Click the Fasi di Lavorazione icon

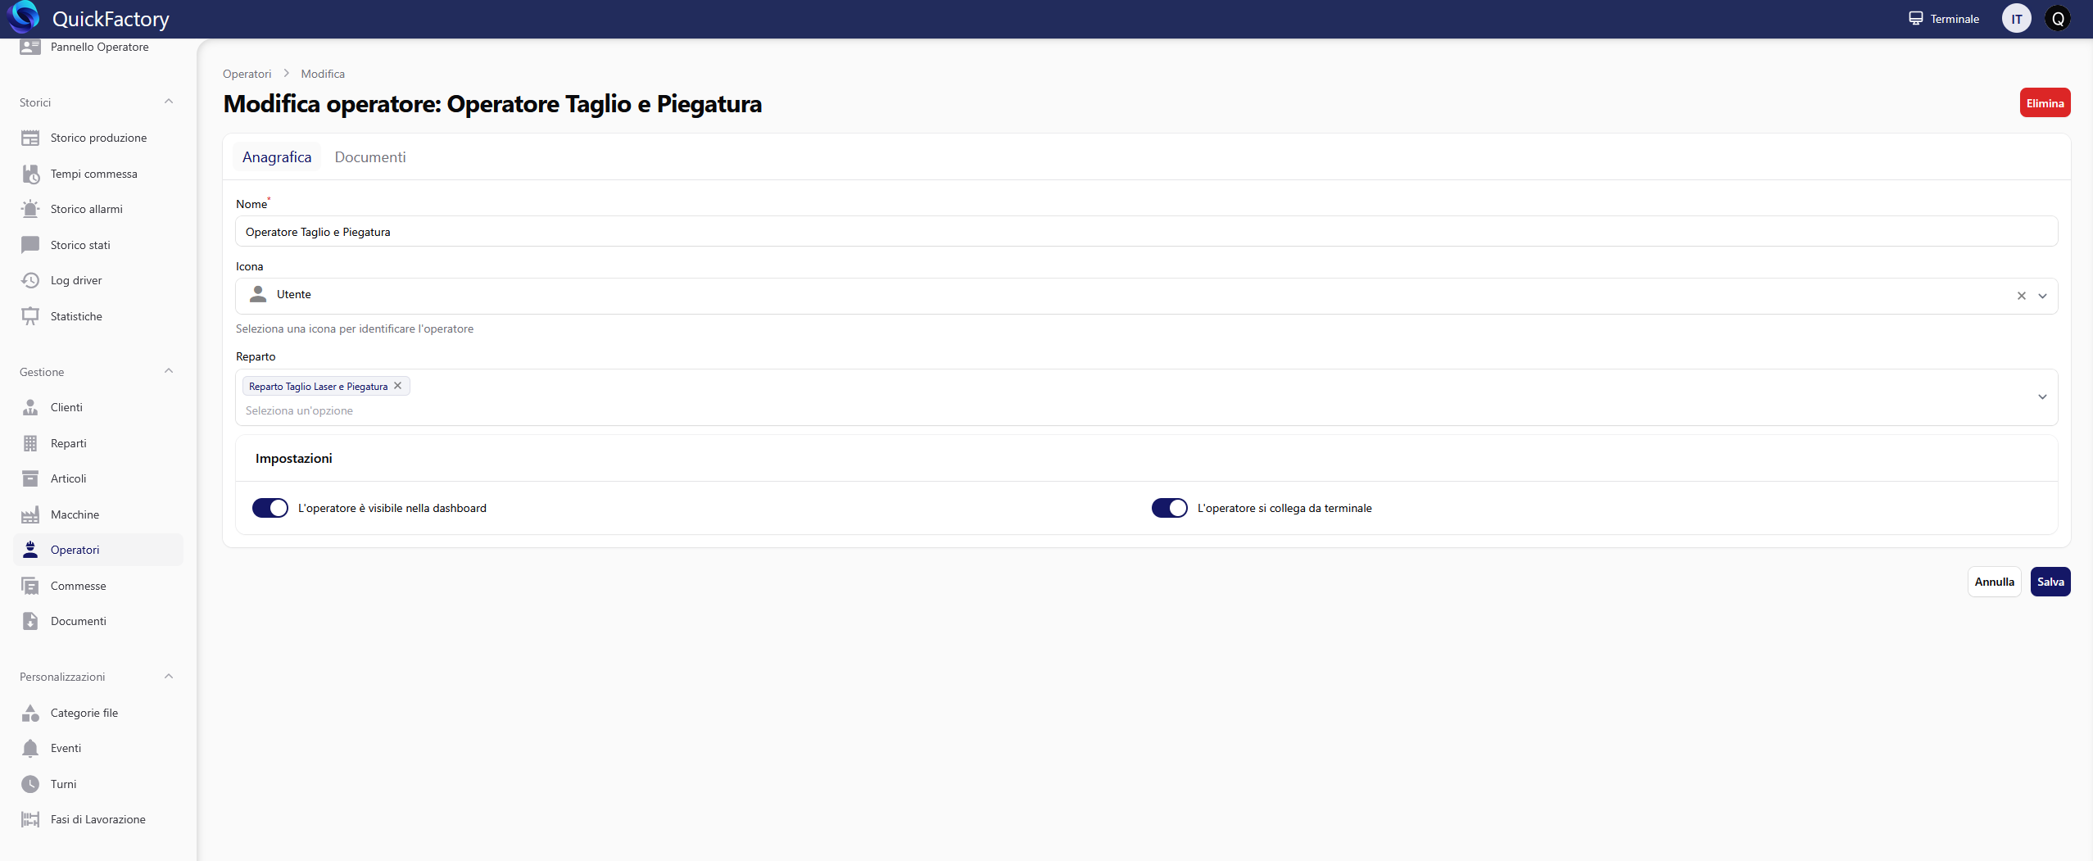tap(30, 819)
